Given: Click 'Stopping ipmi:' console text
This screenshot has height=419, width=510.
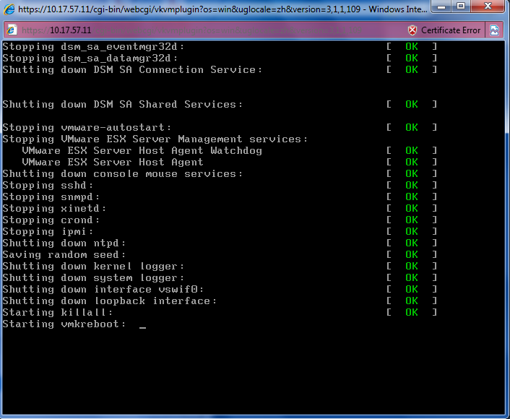Looking at the screenshot, I should click(48, 231).
